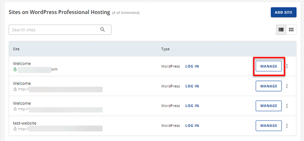
Task: Open three-dot menu for third Welcome site
Action: [287, 106]
